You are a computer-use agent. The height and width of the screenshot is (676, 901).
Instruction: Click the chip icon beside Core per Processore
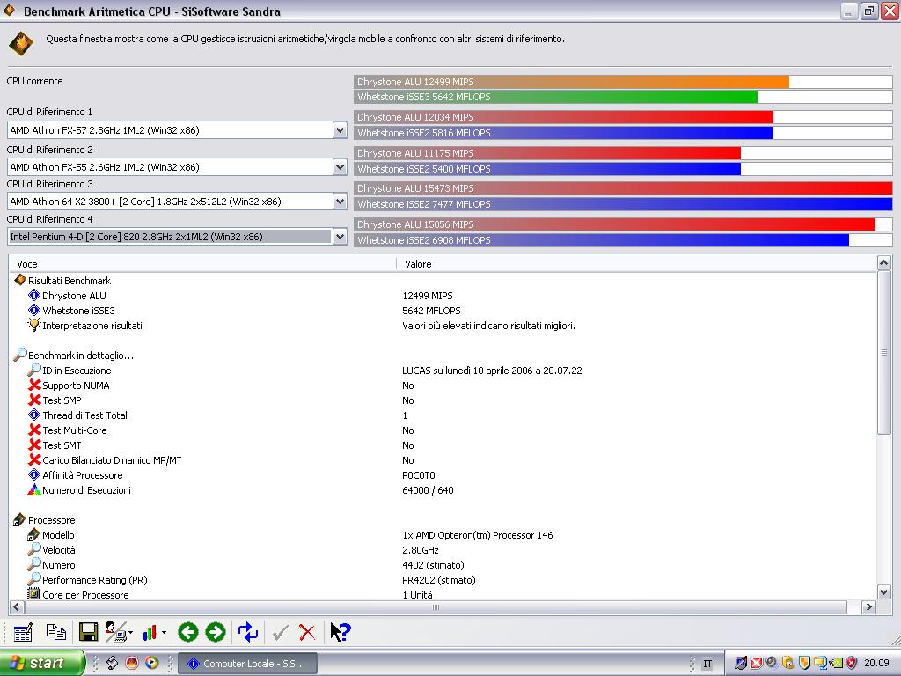tap(34, 594)
